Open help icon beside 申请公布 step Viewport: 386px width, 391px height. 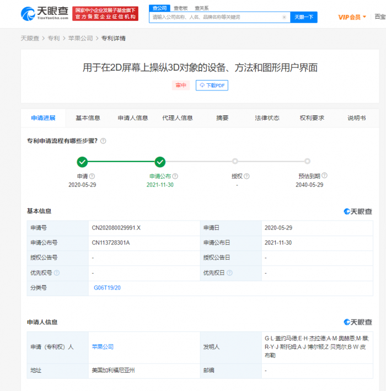click(175, 176)
